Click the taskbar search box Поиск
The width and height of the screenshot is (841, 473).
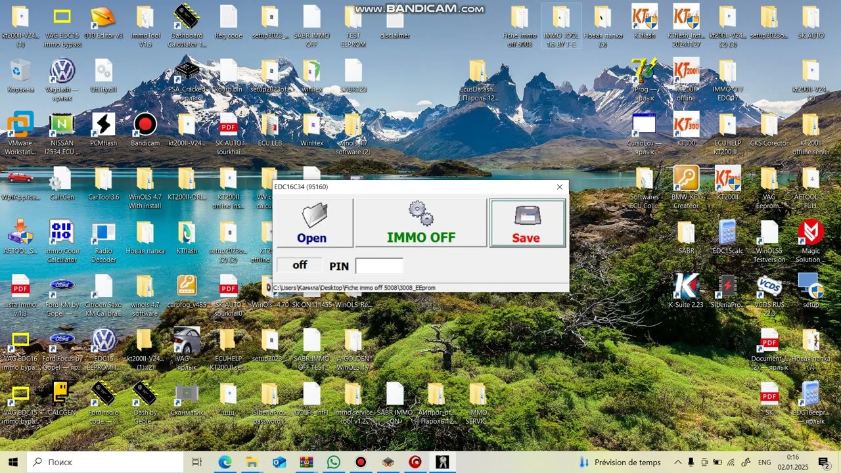click(105, 462)
